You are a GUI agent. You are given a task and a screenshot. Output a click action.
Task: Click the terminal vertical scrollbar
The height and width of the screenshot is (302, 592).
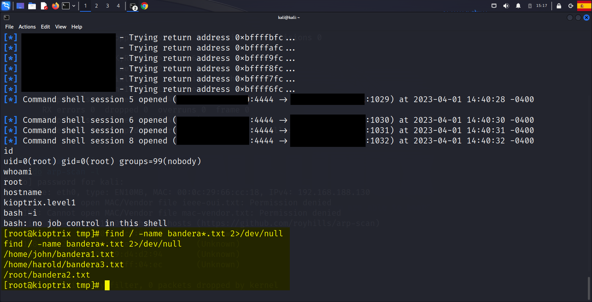(x=589, y=288)
